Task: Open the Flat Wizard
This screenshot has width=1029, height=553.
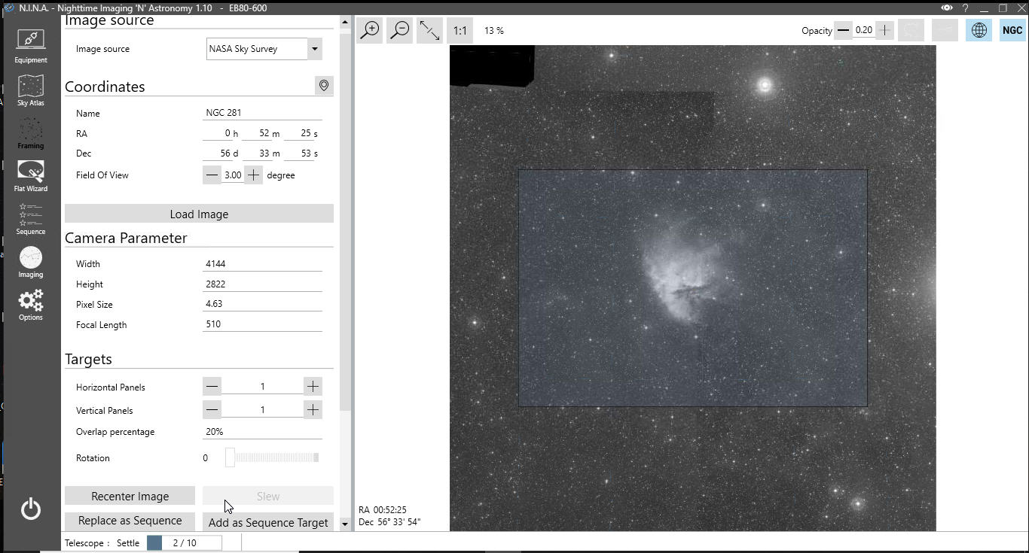Action: (x=30, y=175)
